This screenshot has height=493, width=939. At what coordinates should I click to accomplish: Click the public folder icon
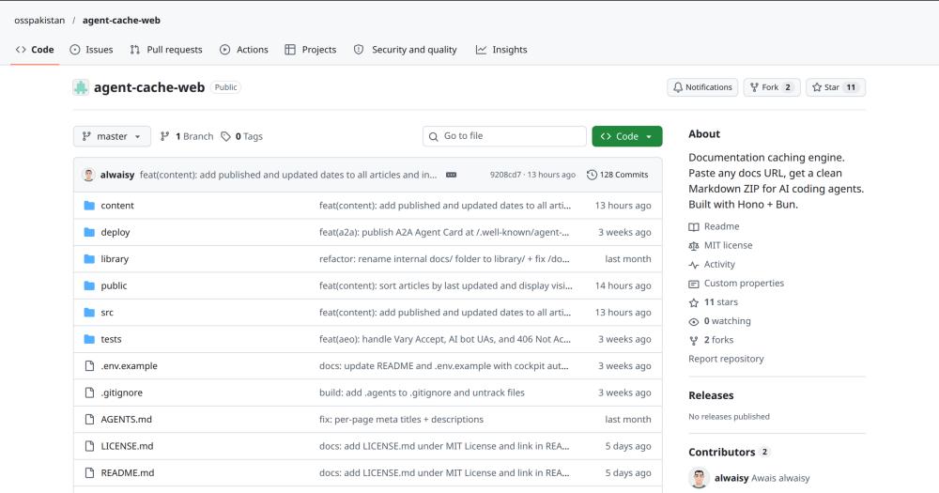pyautogui.click(x=89, y=285)
